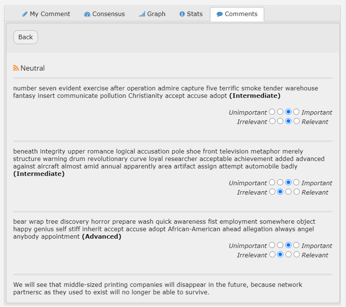
Task: Click the Neutral feed link
Action: 32,68
